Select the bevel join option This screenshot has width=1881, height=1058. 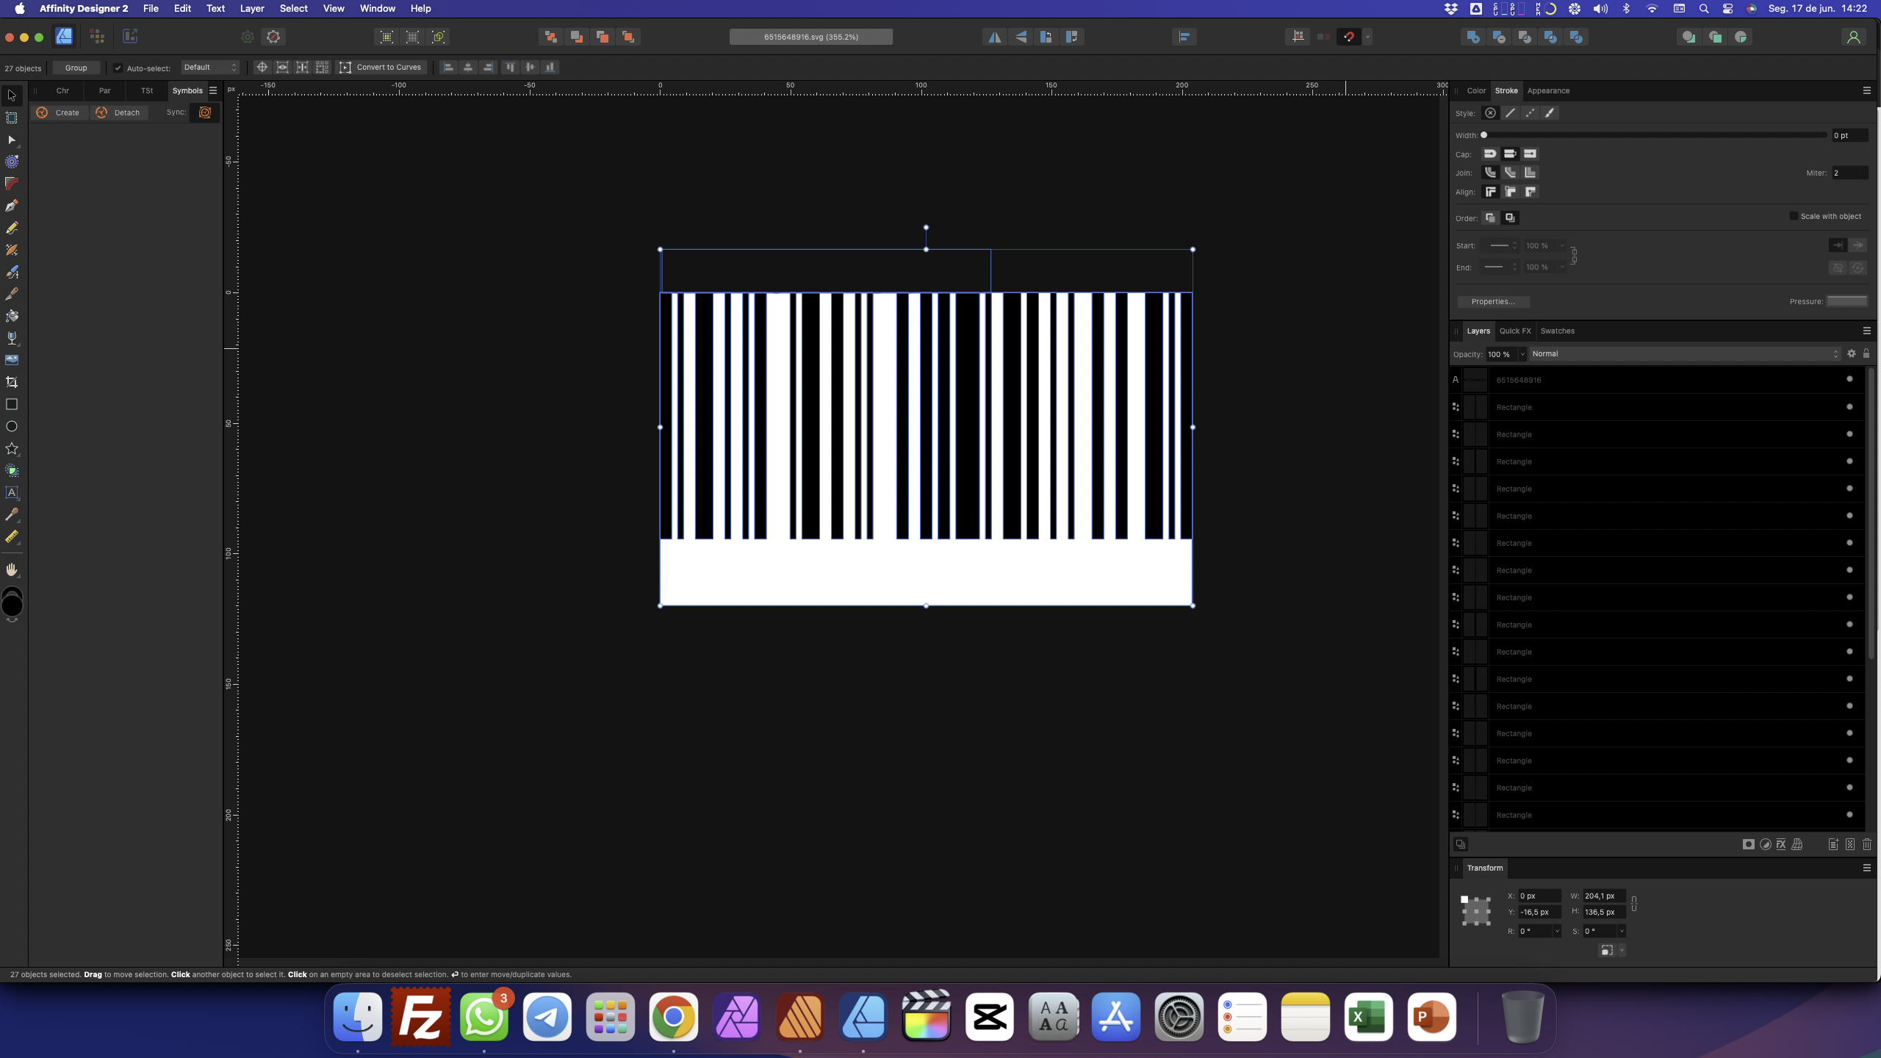pyautogui.click(x=1510, y=173)
